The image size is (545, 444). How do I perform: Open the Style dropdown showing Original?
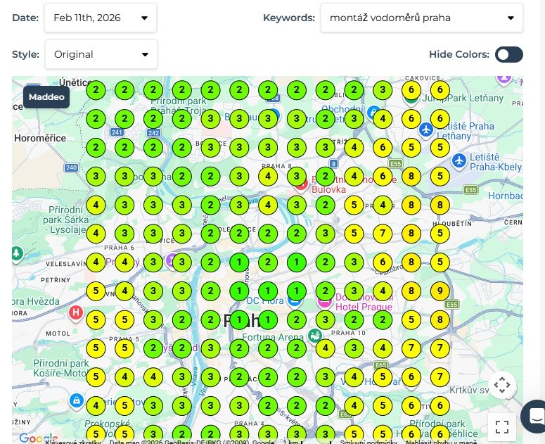click(101, 55)
